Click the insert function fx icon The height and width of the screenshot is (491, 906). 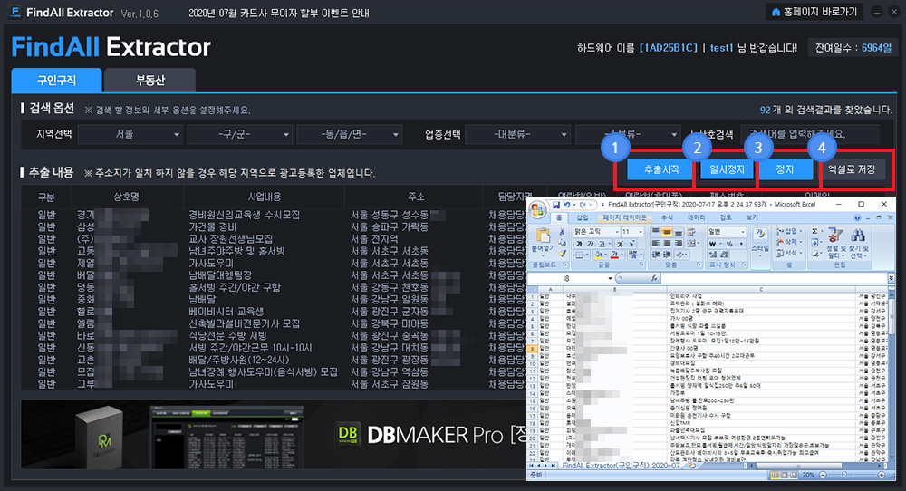point(654,278)
